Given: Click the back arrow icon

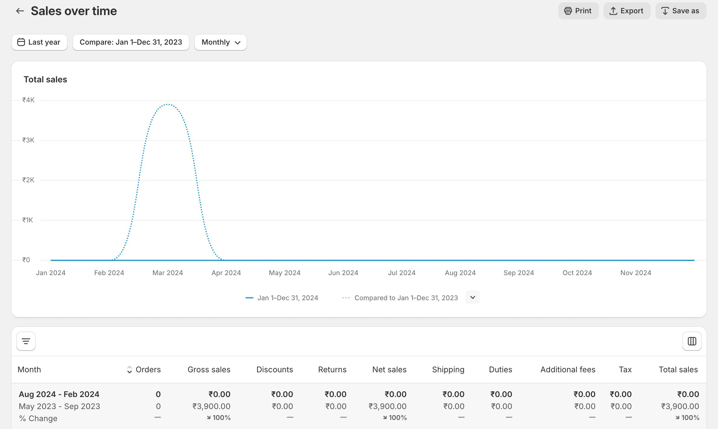Looking at the screenshot, I should [x=20, y=11].
